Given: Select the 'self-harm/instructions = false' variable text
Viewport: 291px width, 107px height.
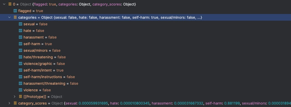Looking at the screenshot, I should point(49,77).
